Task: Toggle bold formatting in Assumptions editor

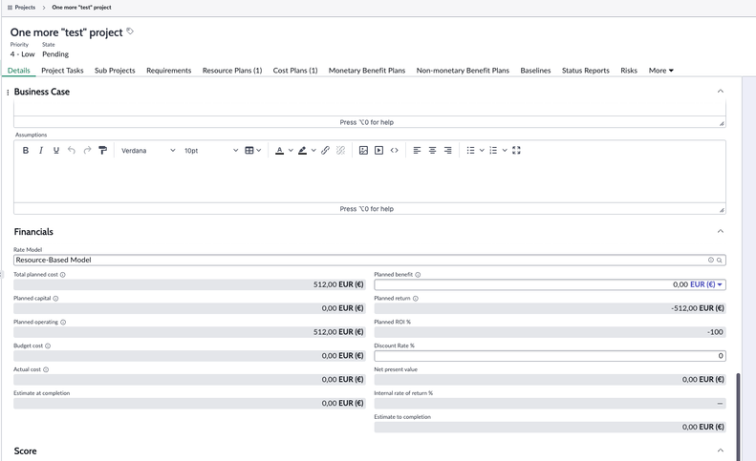Action: pyautogui.click(x=26, y=150)
